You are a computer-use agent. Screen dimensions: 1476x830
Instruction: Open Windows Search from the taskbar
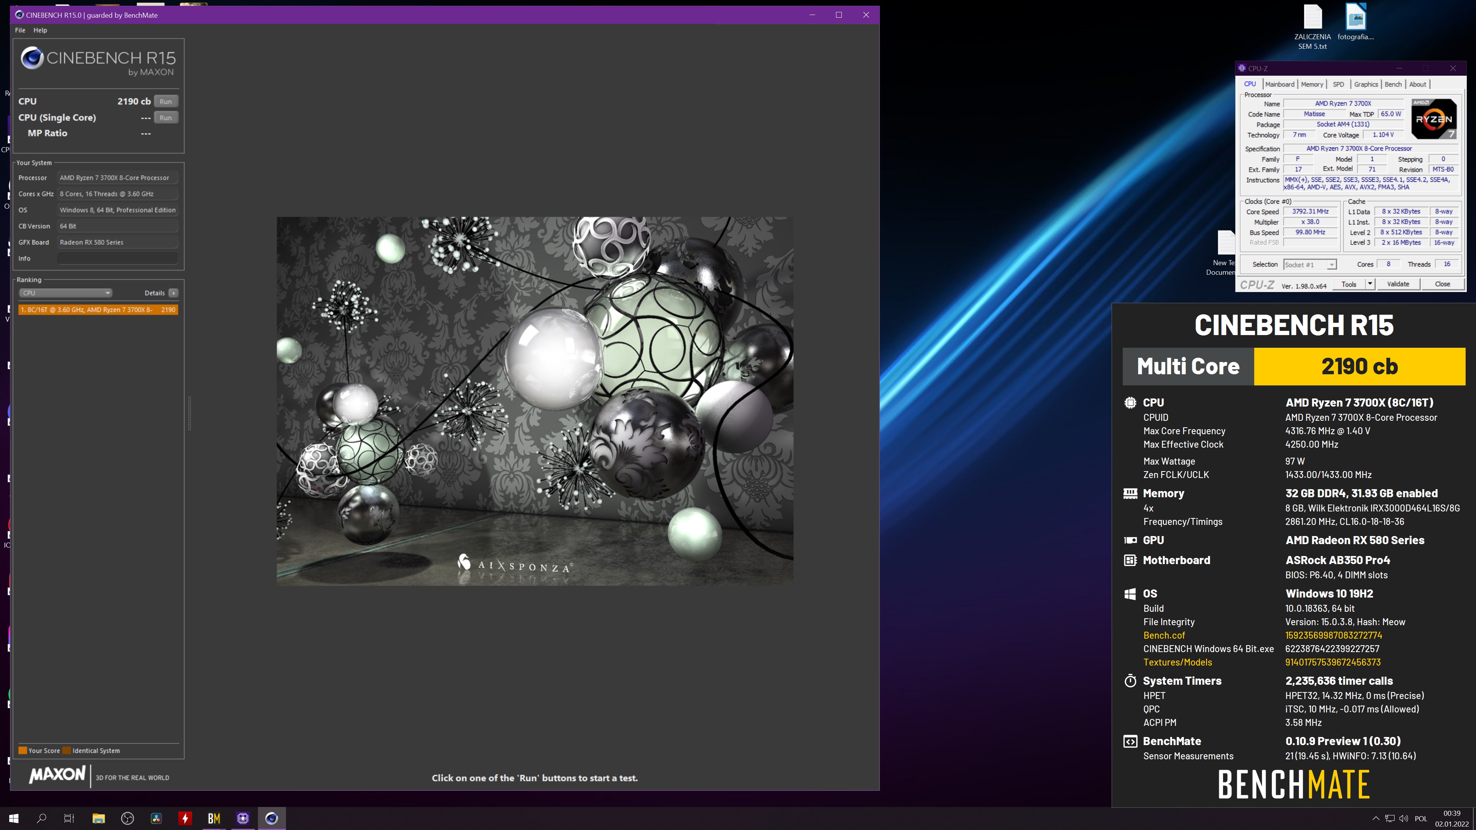pos(41,818)
